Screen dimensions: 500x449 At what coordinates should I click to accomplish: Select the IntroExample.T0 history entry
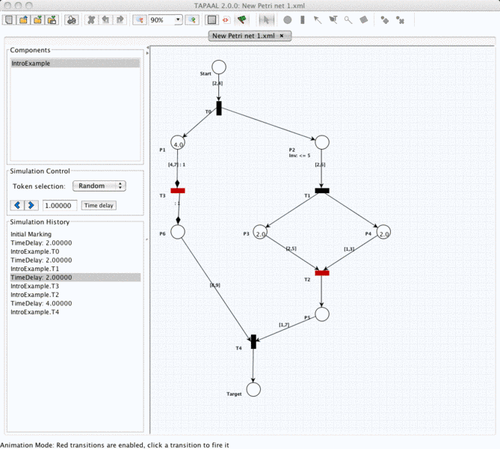pyautogui.click(x=75, y=251)
